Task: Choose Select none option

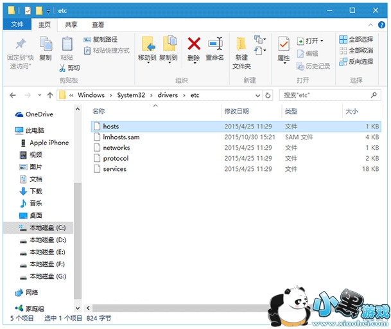Action: (356, 50)
